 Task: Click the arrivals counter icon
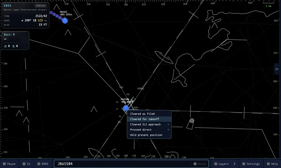[13, 46]
